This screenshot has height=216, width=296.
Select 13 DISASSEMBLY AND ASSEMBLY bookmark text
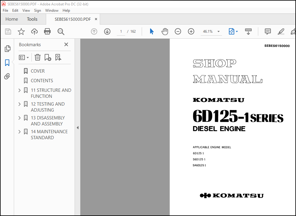pyautogui.click(x=48, y=121)
